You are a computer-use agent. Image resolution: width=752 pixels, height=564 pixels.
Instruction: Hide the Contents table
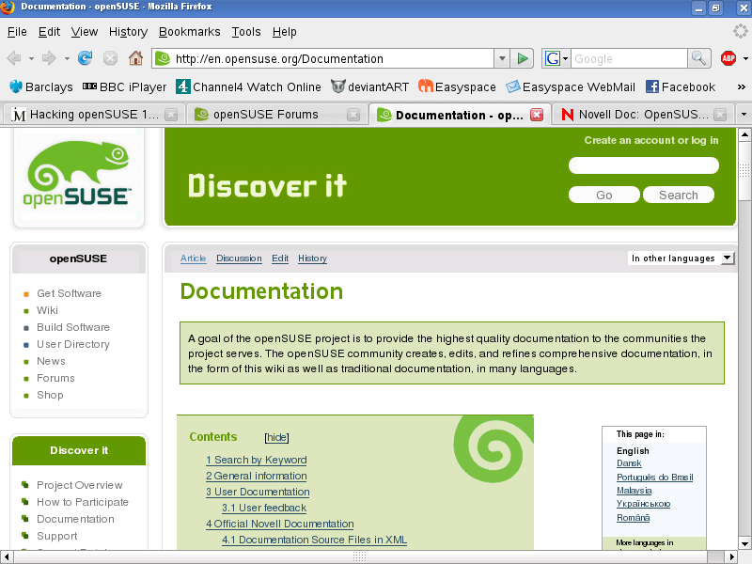click(x=276, y=437)
